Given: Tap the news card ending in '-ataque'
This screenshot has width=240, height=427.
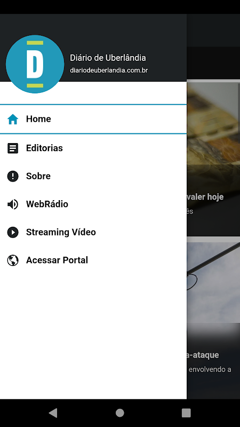Looking at the screenshot, I should [x=213, y=321].
